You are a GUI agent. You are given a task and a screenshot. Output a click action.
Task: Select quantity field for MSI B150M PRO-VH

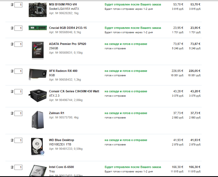point(18,5)
